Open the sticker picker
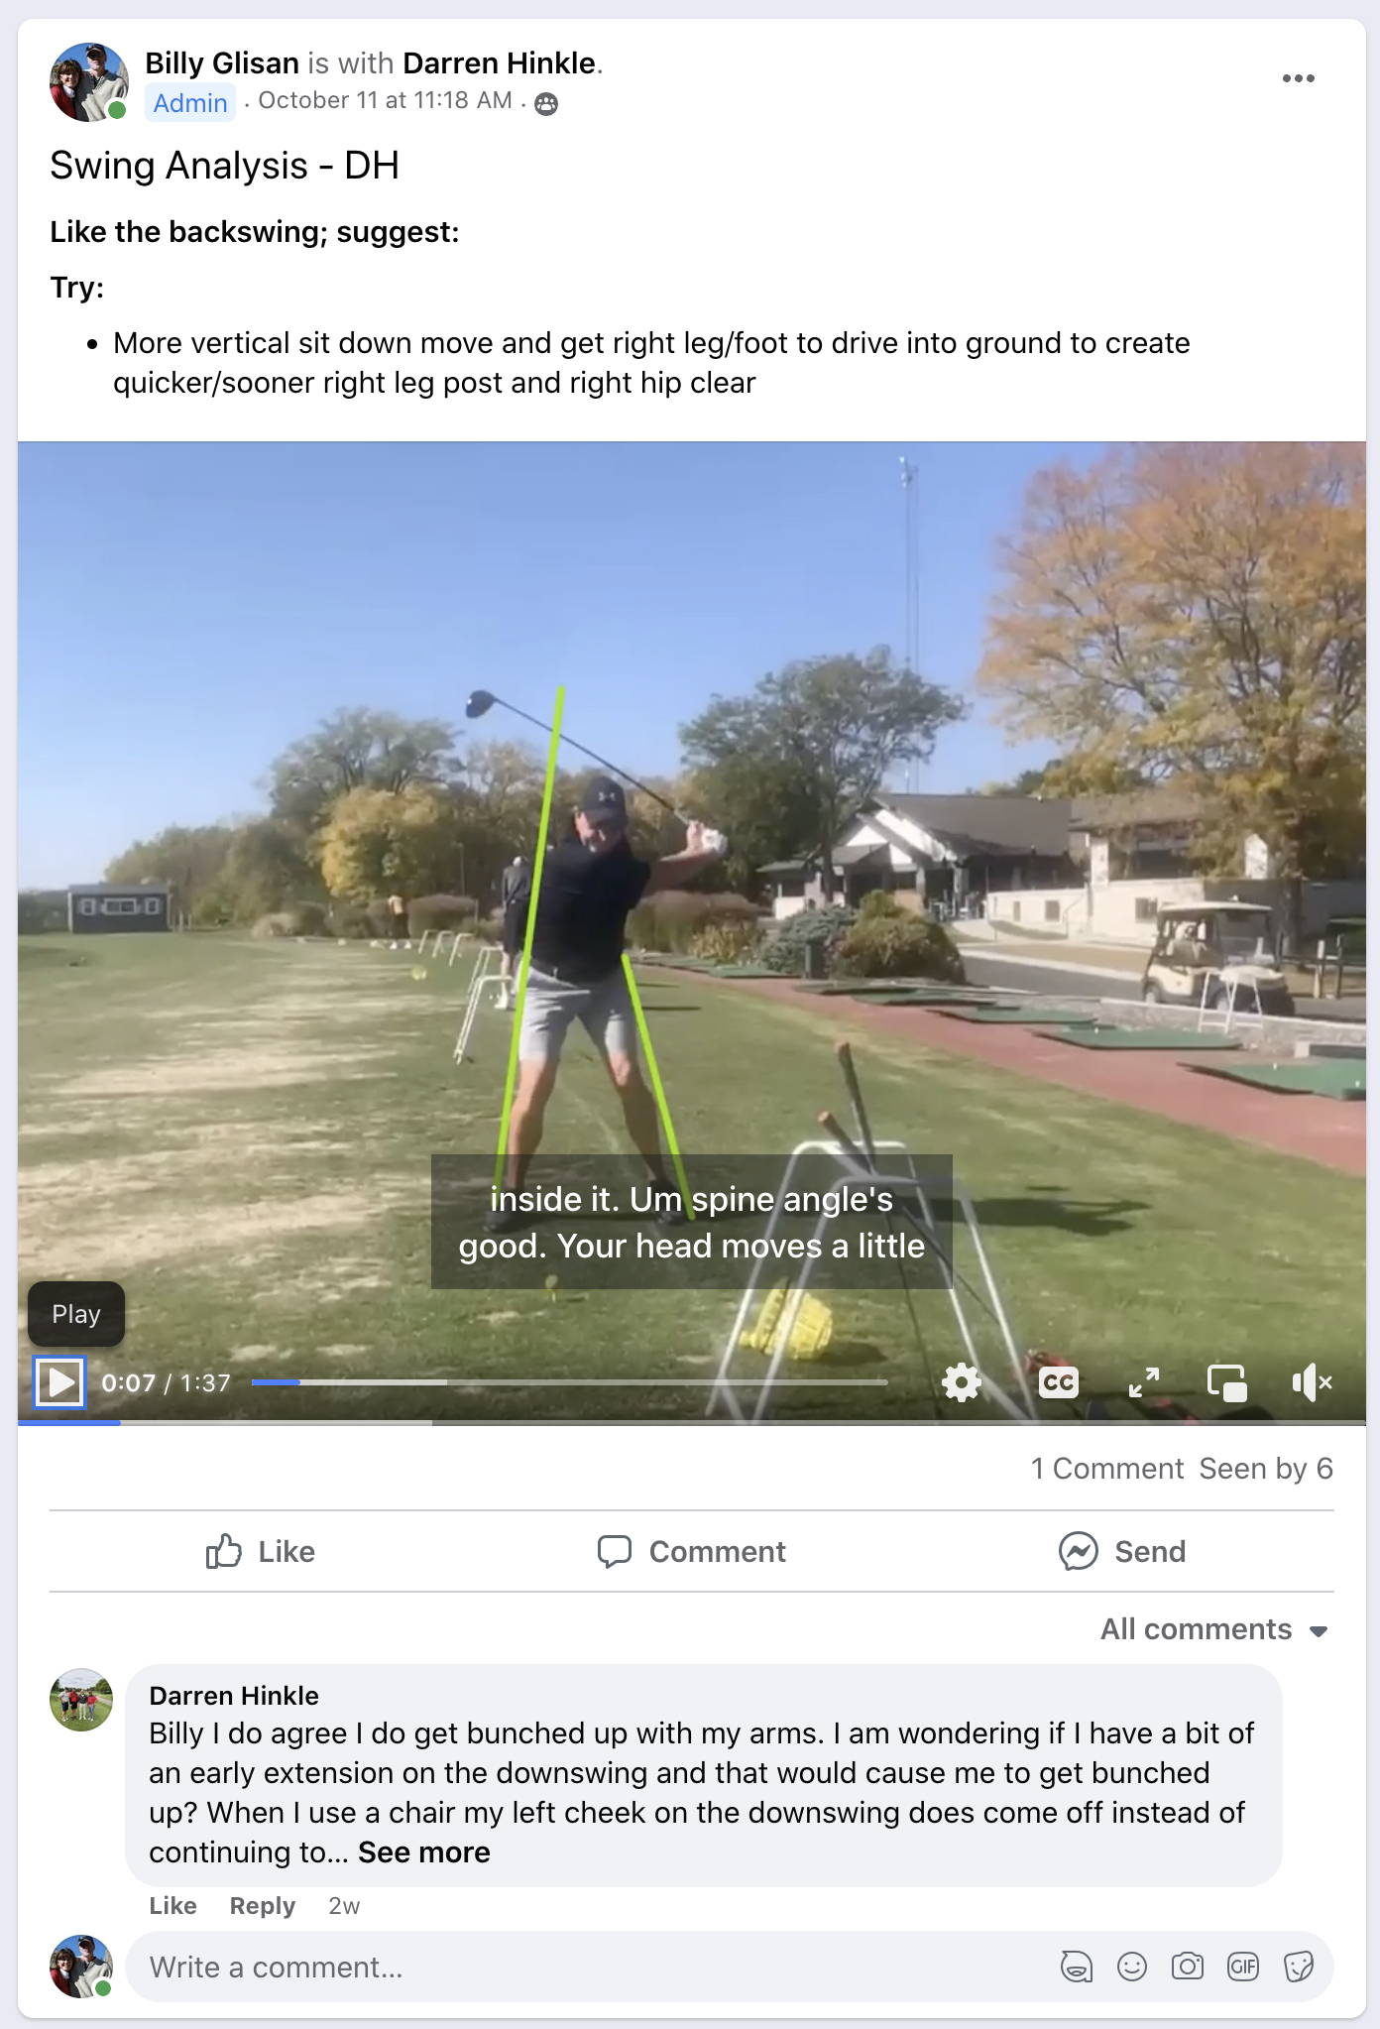This screenshot has height=2029, width=1380. [x=1298, y=1967]
